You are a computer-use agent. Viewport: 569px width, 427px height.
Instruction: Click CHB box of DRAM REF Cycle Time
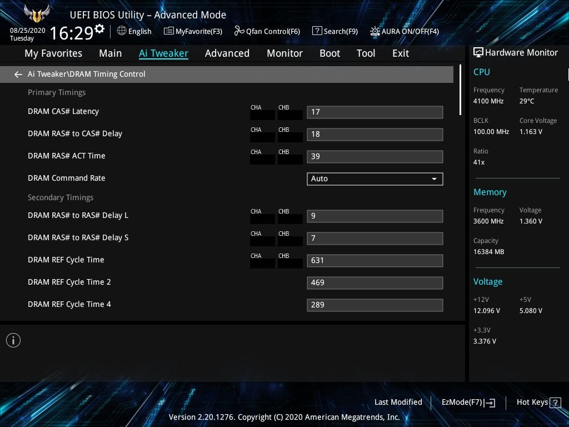[x=290, y=264]
